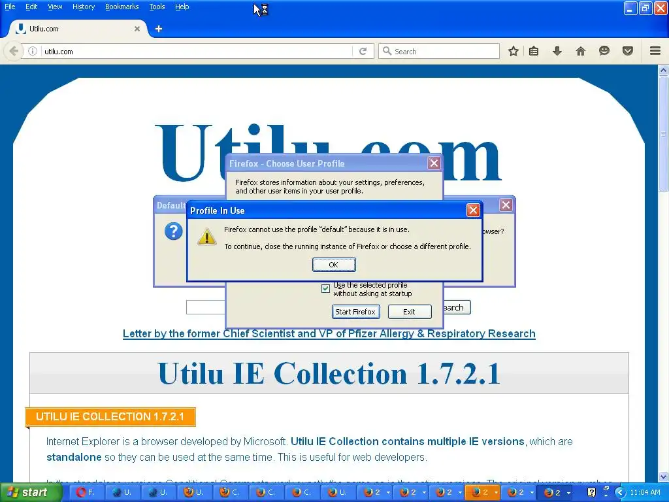The width and height of the screenshot is (669, 502).
Task: Click the Utilu favicon on the tab
Action: 20,29
